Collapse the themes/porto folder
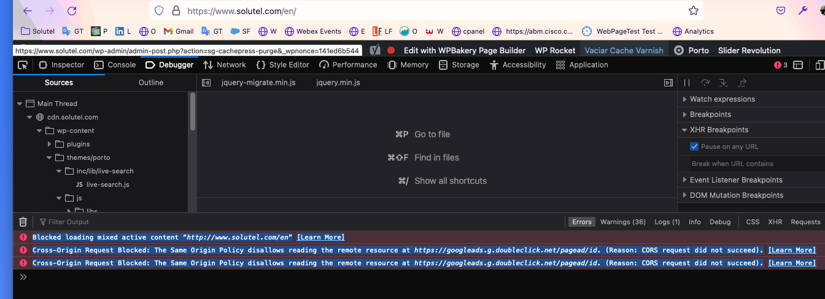 (x=50, y=157)
